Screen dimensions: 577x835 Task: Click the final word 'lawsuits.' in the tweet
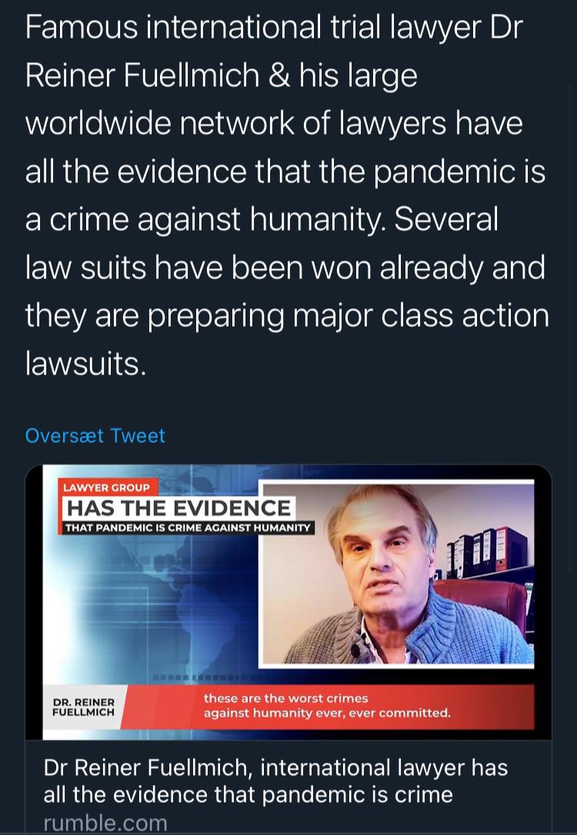coord(85,362)
